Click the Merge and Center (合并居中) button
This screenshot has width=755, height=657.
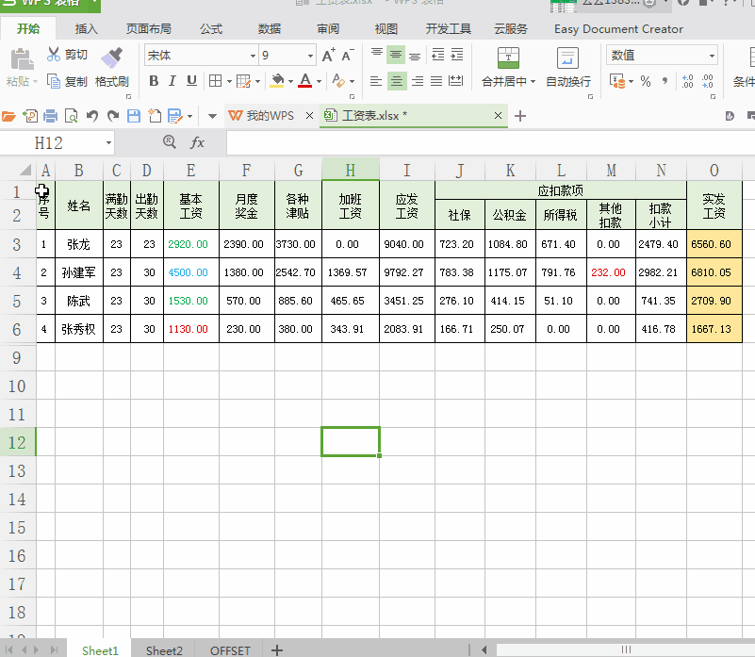(x=508, y=68)
